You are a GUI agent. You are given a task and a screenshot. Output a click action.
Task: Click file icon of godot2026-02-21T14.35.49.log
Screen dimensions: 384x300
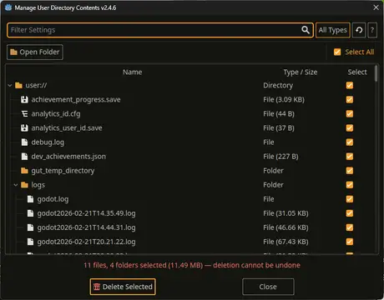pyautogui.click(x=30, y=213)
